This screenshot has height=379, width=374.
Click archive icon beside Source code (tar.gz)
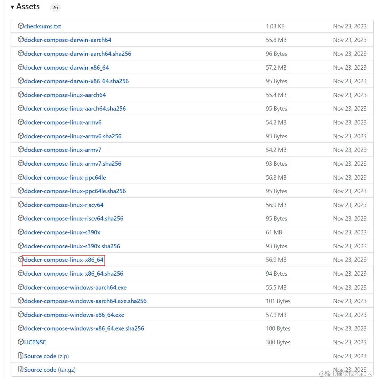[x=21, y=369]
